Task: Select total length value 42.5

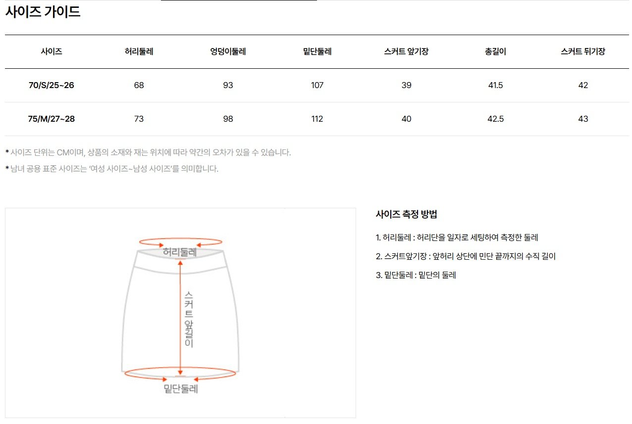Action: pyautogui.click(x=495, y=119)
